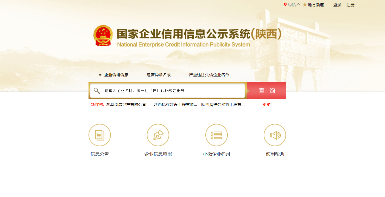Screen dimensions: 385x197
Task: Select the 企业信用信息 tab
Action: coord(116,75)
